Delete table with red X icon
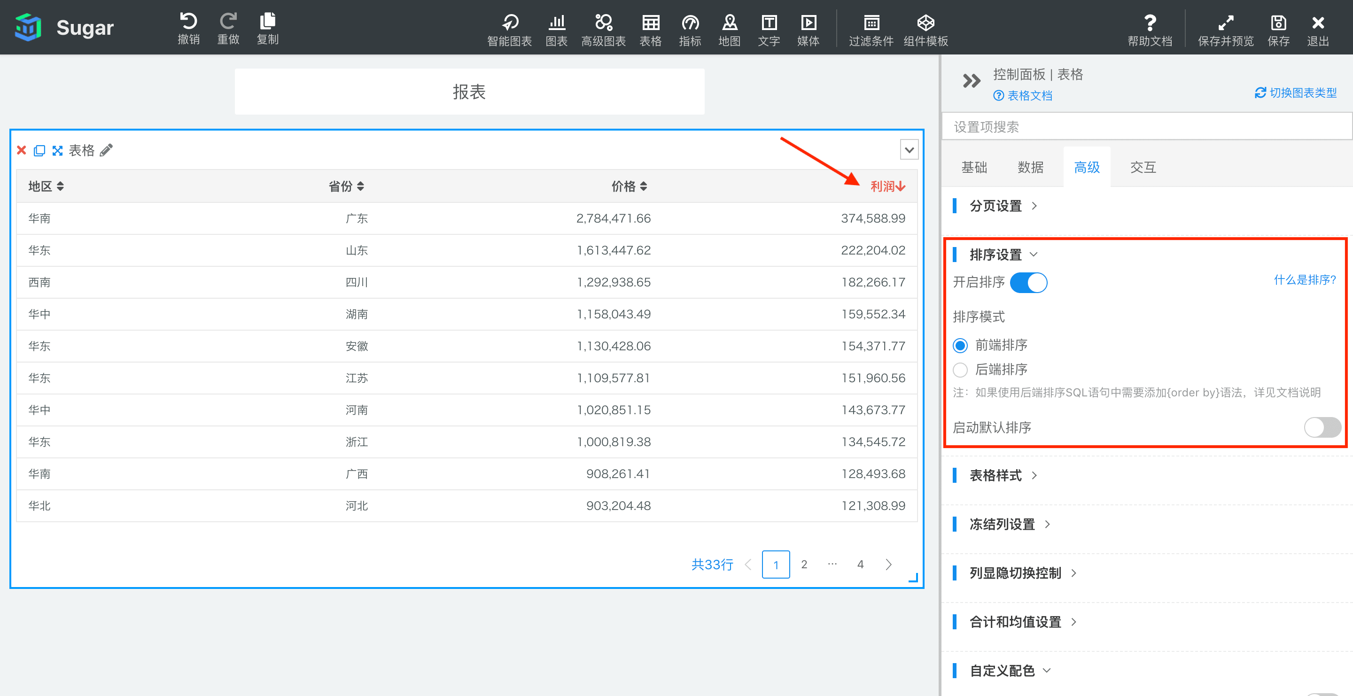Image resolution: width=1353 pixels, height=696 pixels. pyautogui.click(x=22, y=151)
